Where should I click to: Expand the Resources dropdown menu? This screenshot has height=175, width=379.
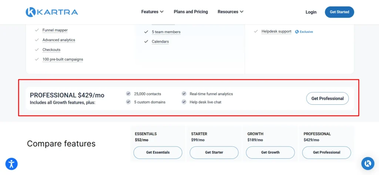coord(230,11)
